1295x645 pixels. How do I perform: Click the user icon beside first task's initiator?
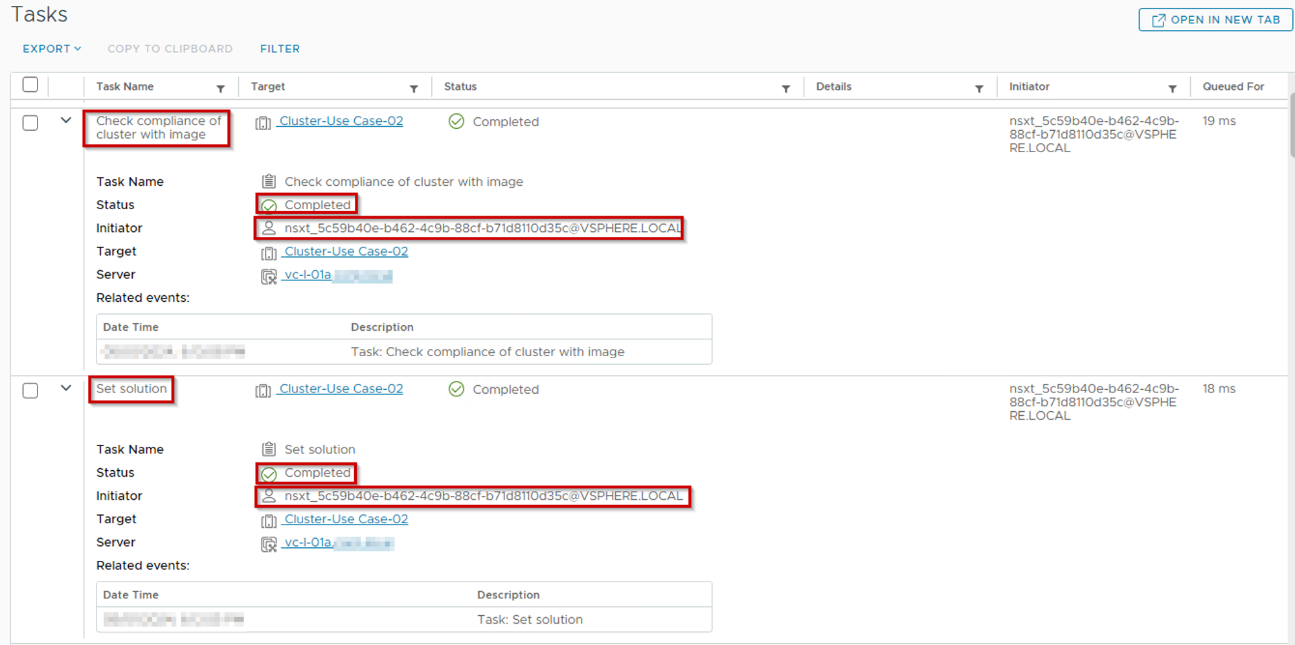(269, 228)
